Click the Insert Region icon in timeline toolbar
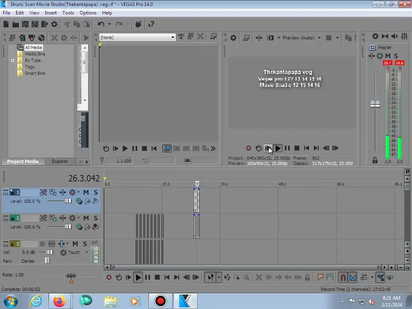 (x=330, y=277)
